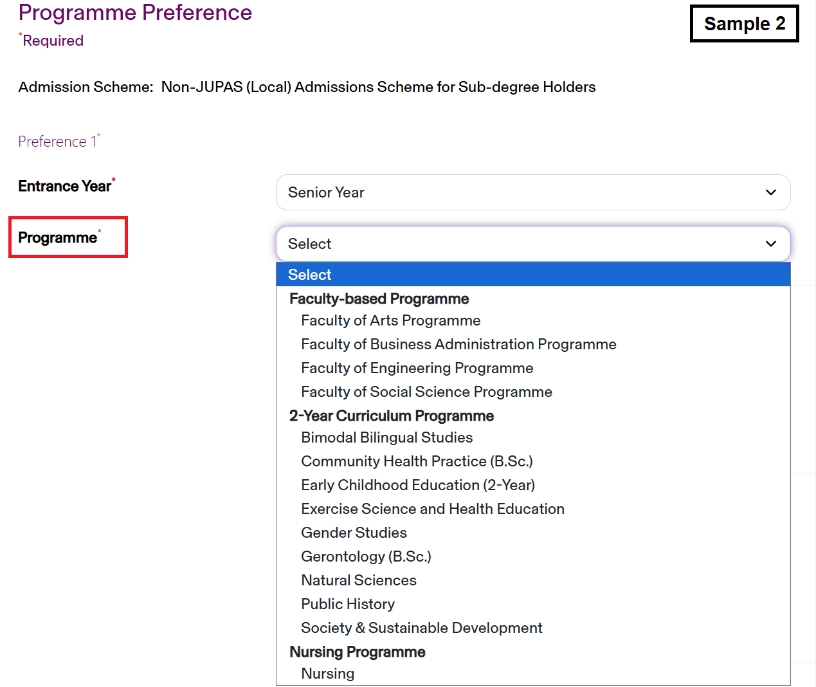Choose Nursing under Nursing Programme

click(x=327, y=673)
